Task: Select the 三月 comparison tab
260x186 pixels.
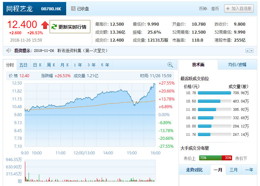Action: pos(233,170)
